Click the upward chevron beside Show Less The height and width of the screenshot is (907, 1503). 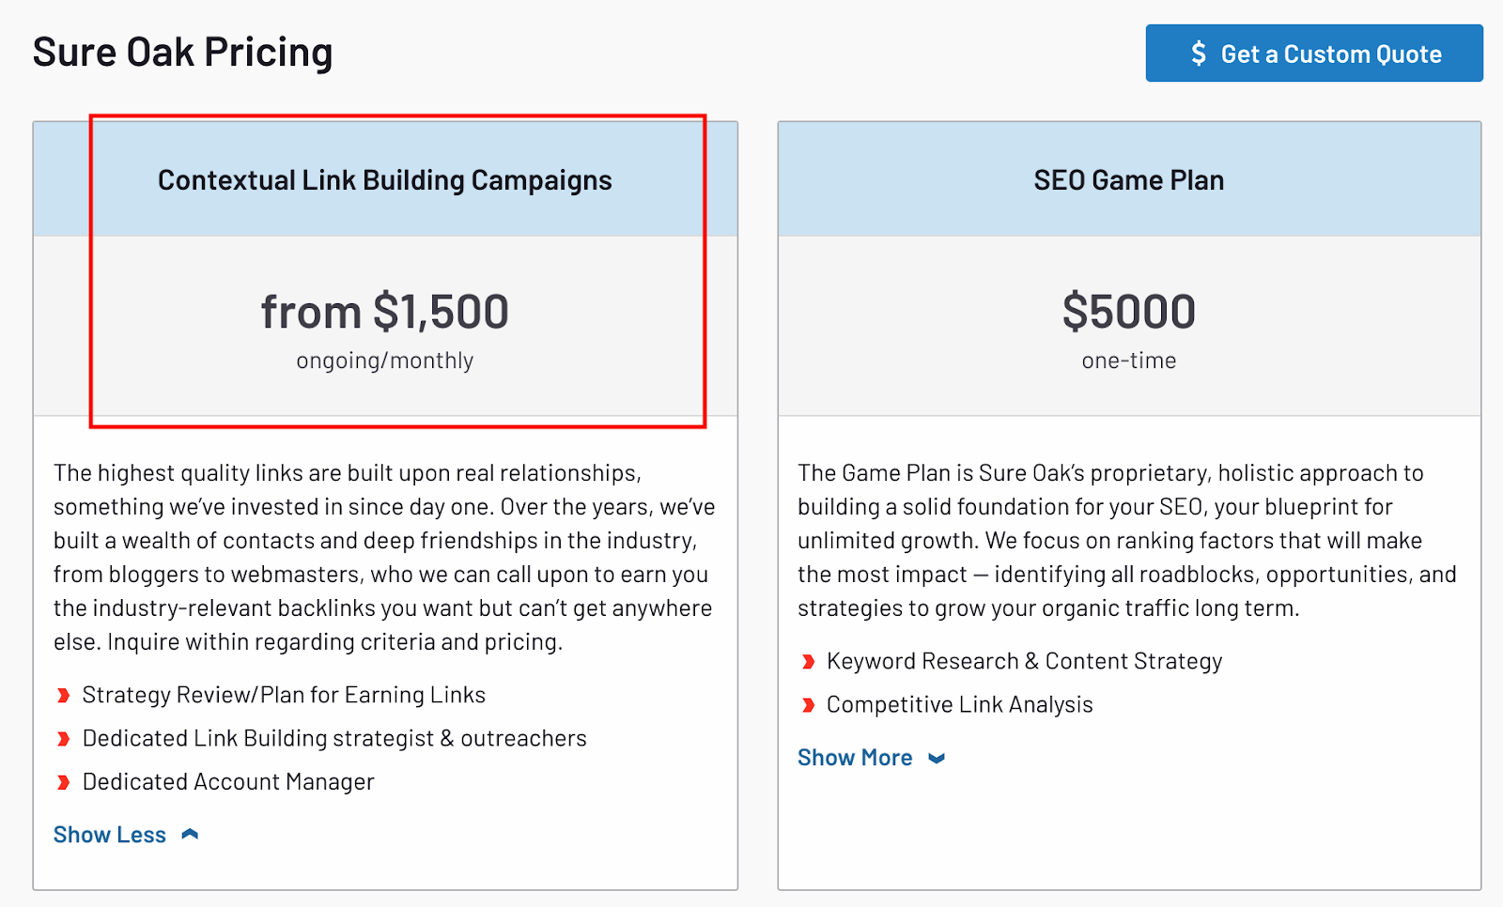click(190, 834)
